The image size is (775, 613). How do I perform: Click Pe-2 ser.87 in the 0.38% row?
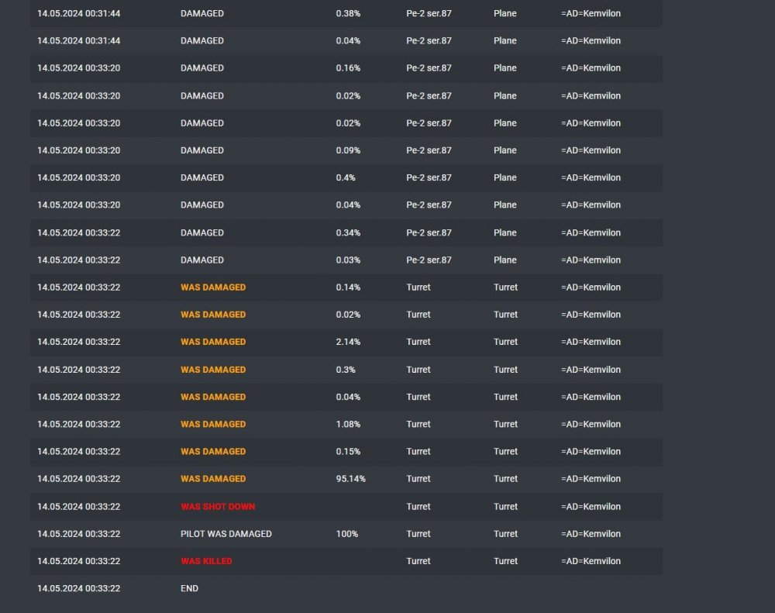pos(429,13)
